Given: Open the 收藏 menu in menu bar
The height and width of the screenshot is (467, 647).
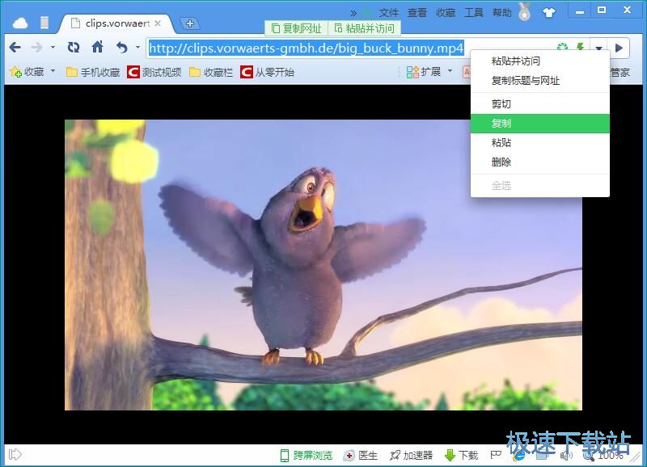Looking at the screenshot, I should pyautogui.click(x=446, y=13).
